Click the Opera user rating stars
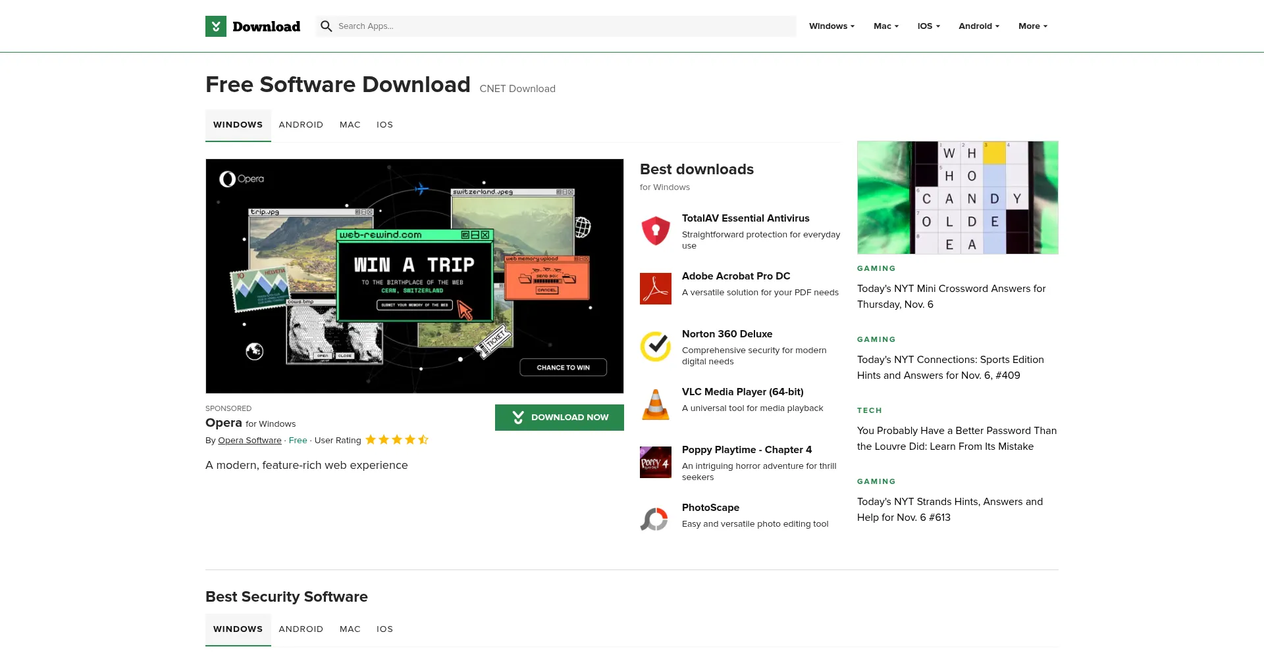This screenshot has height=653, width=1264. [x=397, y=440]
